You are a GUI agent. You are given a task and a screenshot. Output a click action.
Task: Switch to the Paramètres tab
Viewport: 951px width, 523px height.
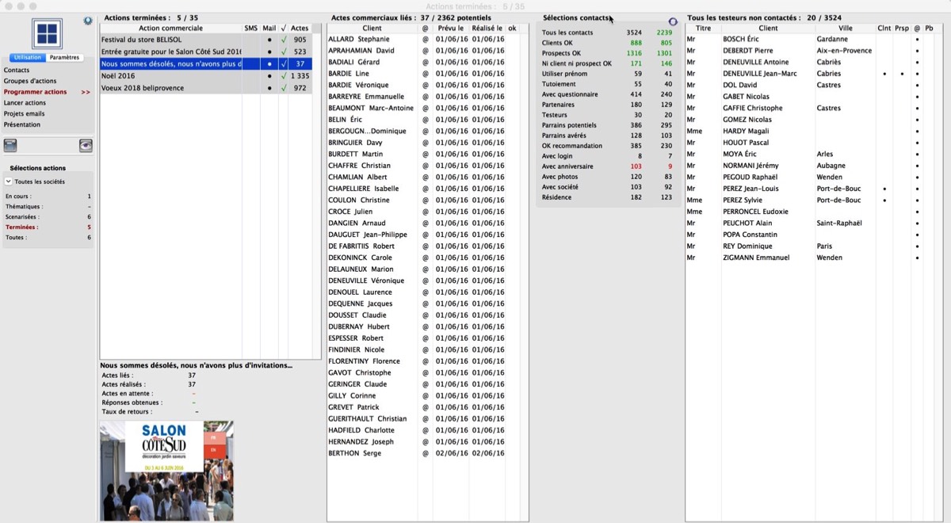coord(64,58)
